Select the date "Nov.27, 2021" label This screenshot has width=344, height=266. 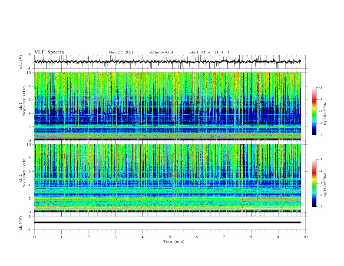point(121,52)
